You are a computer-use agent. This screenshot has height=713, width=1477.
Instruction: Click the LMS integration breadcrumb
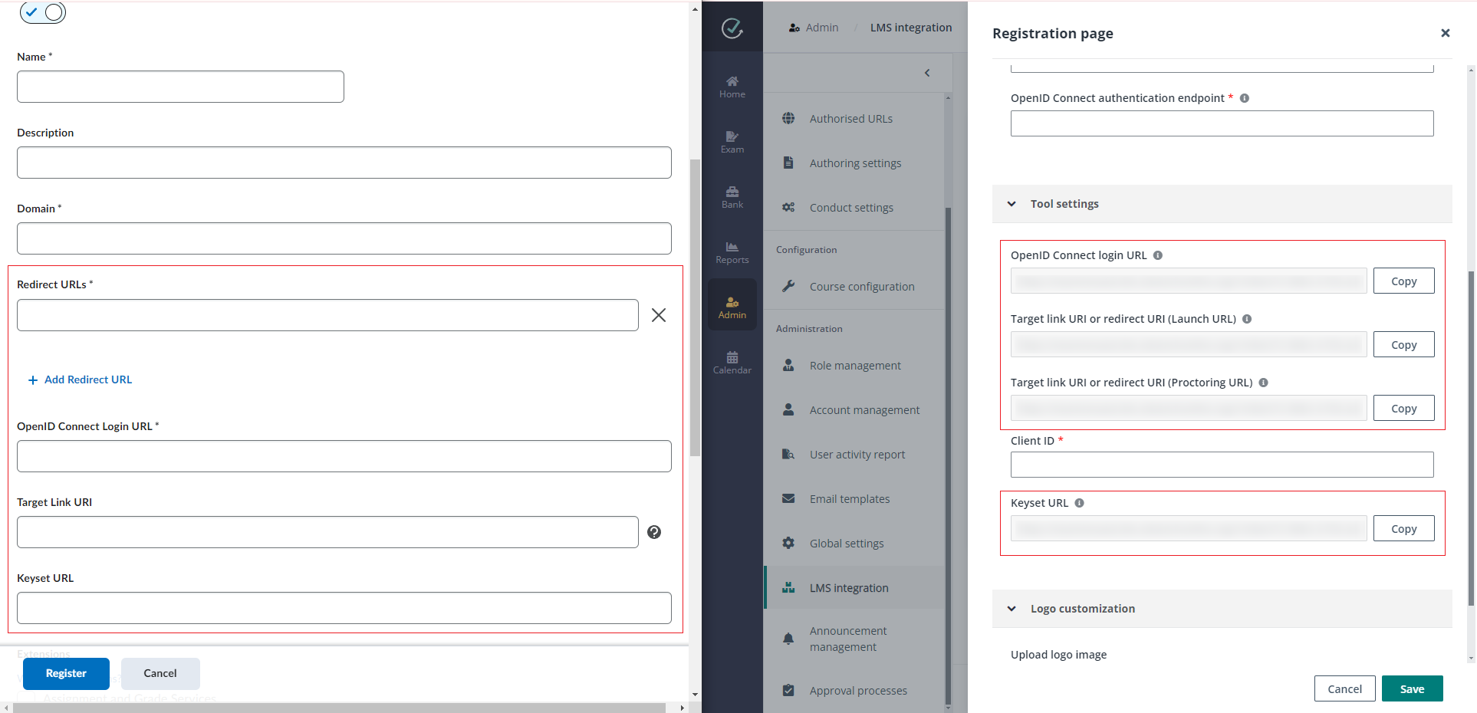click(x=911, y=28)
